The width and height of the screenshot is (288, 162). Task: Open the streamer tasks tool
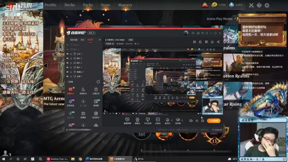pos(96,91)
